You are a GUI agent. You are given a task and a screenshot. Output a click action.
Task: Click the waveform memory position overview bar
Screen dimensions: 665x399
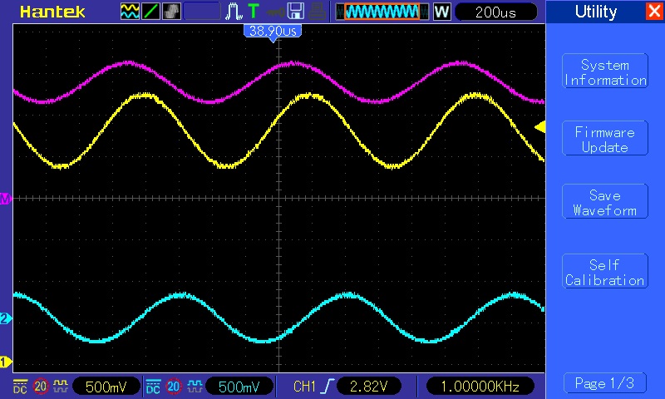(382, 12)
